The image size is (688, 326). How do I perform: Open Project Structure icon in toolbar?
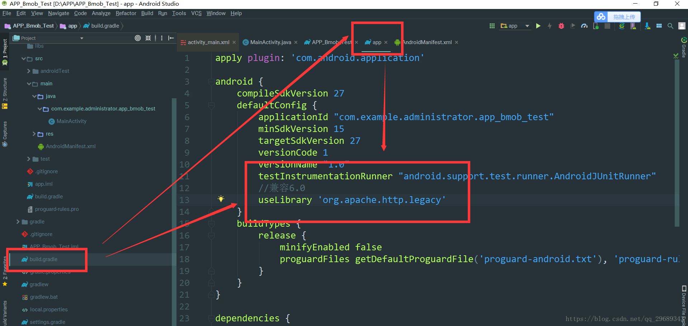pyautogui.click(x=659, y=26)
